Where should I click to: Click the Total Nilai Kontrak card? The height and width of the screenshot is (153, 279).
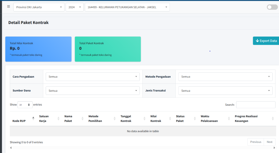coord(38,49)
